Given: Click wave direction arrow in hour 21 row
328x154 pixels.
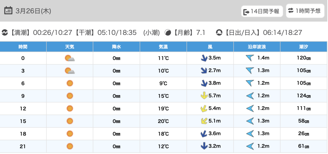Looking at the screenshot, I should point(250,146).
